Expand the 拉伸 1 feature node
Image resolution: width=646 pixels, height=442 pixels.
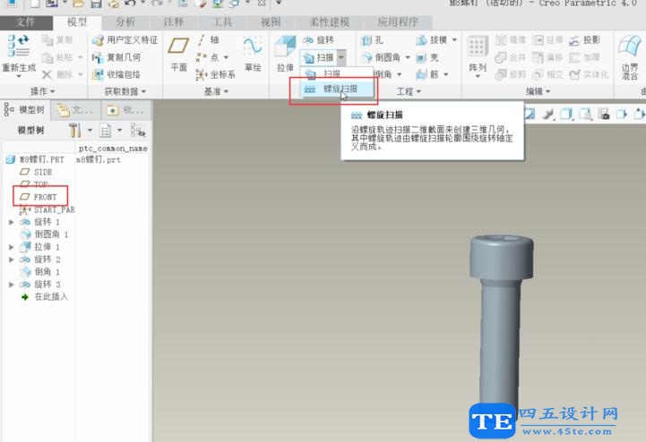[x=12, y=246]
